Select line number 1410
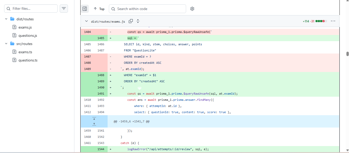 88,100
